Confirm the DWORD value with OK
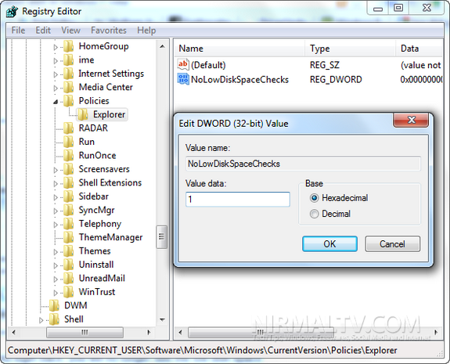 pos(329,244)
